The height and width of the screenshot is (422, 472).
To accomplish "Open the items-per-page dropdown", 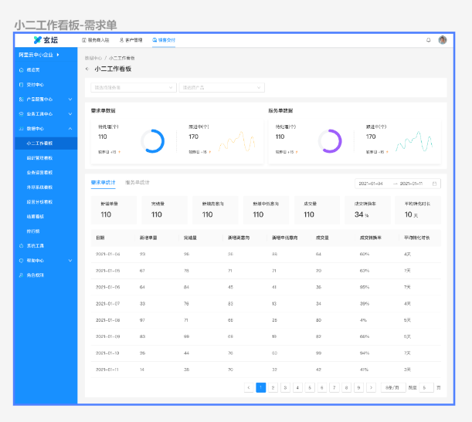I will [393, 388].
